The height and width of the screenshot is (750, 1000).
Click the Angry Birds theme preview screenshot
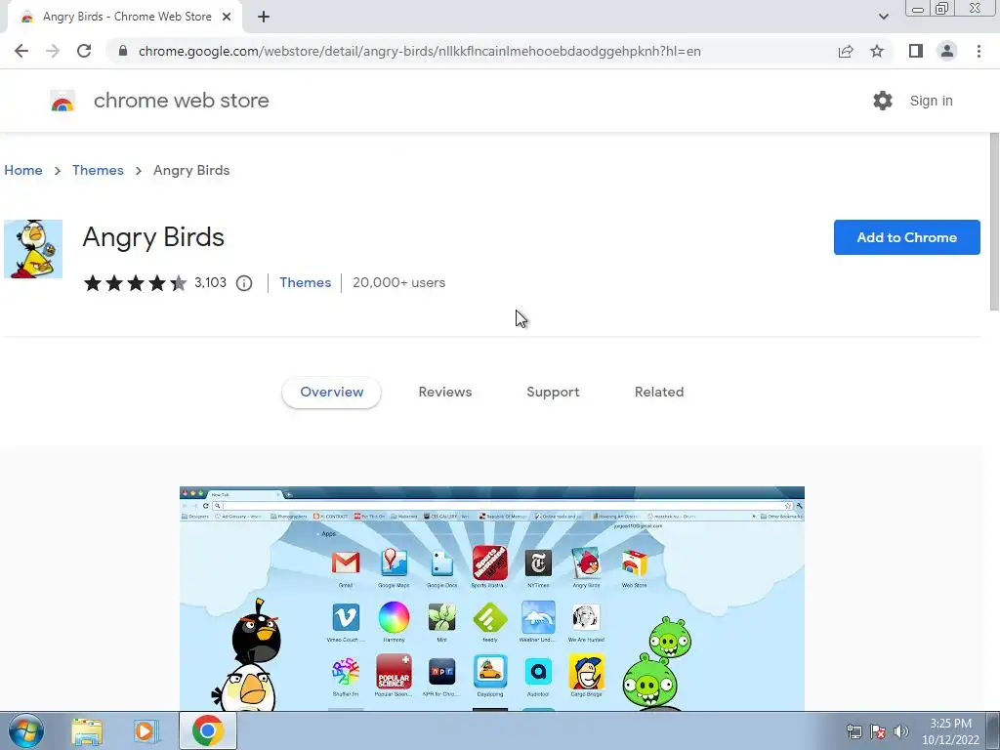click(492, 599)
